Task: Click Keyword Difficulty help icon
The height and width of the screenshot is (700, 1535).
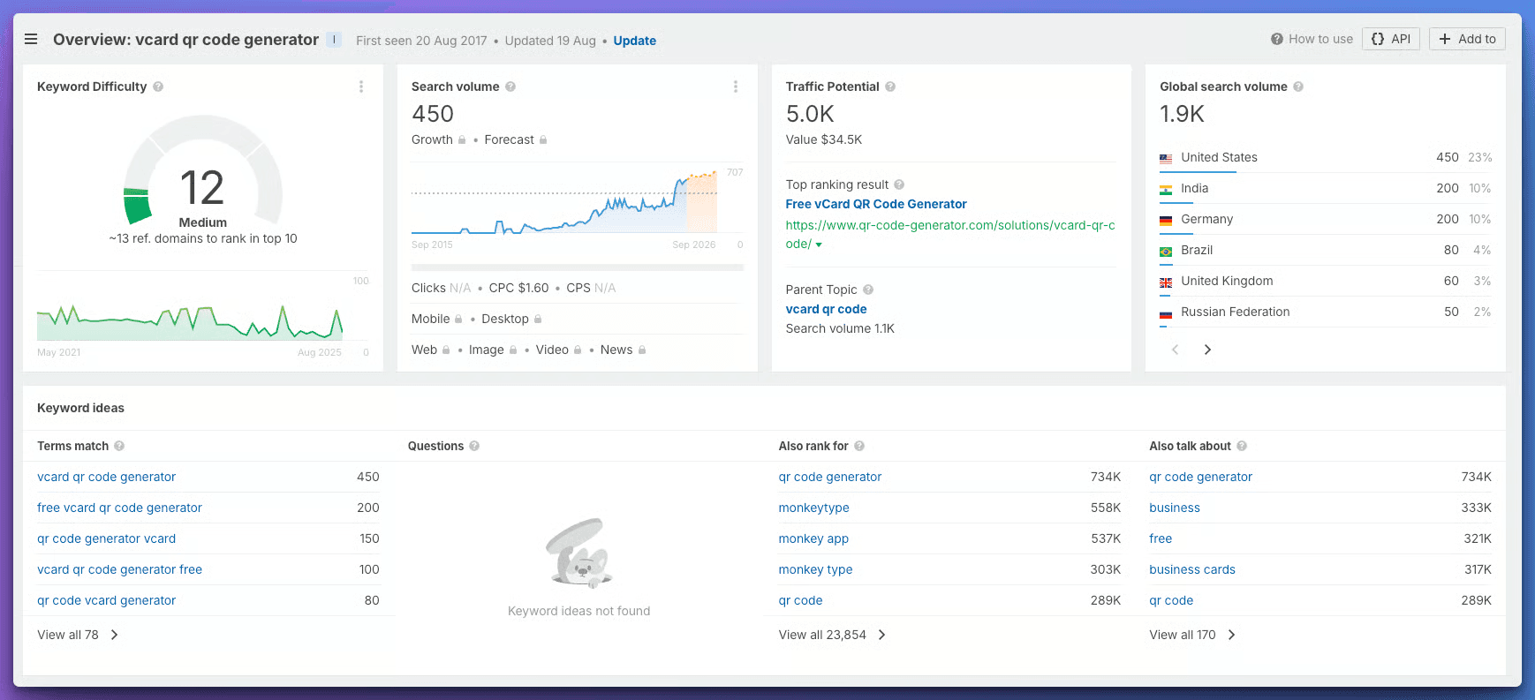Action: pyautogui.click(x=158, y=87)
